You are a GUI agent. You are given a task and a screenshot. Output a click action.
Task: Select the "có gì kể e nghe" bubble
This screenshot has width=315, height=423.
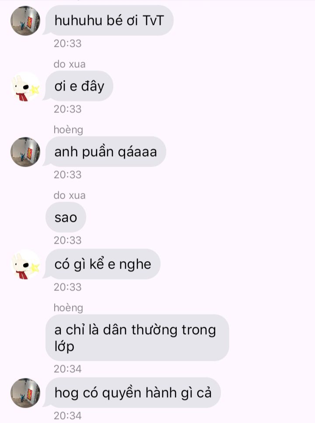[x=102, y=264]
